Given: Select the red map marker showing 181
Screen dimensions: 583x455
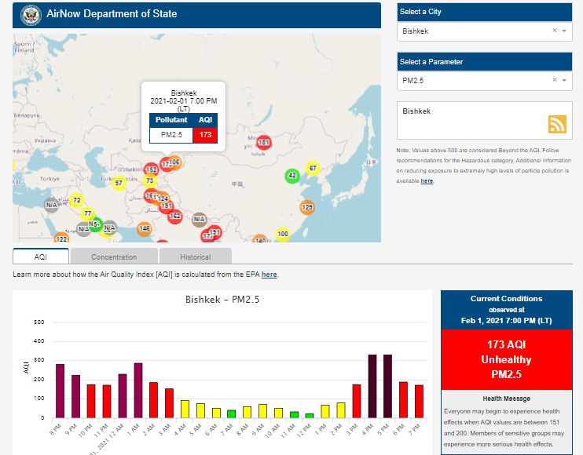Looking at the screenshot, I should coord(264,143).
